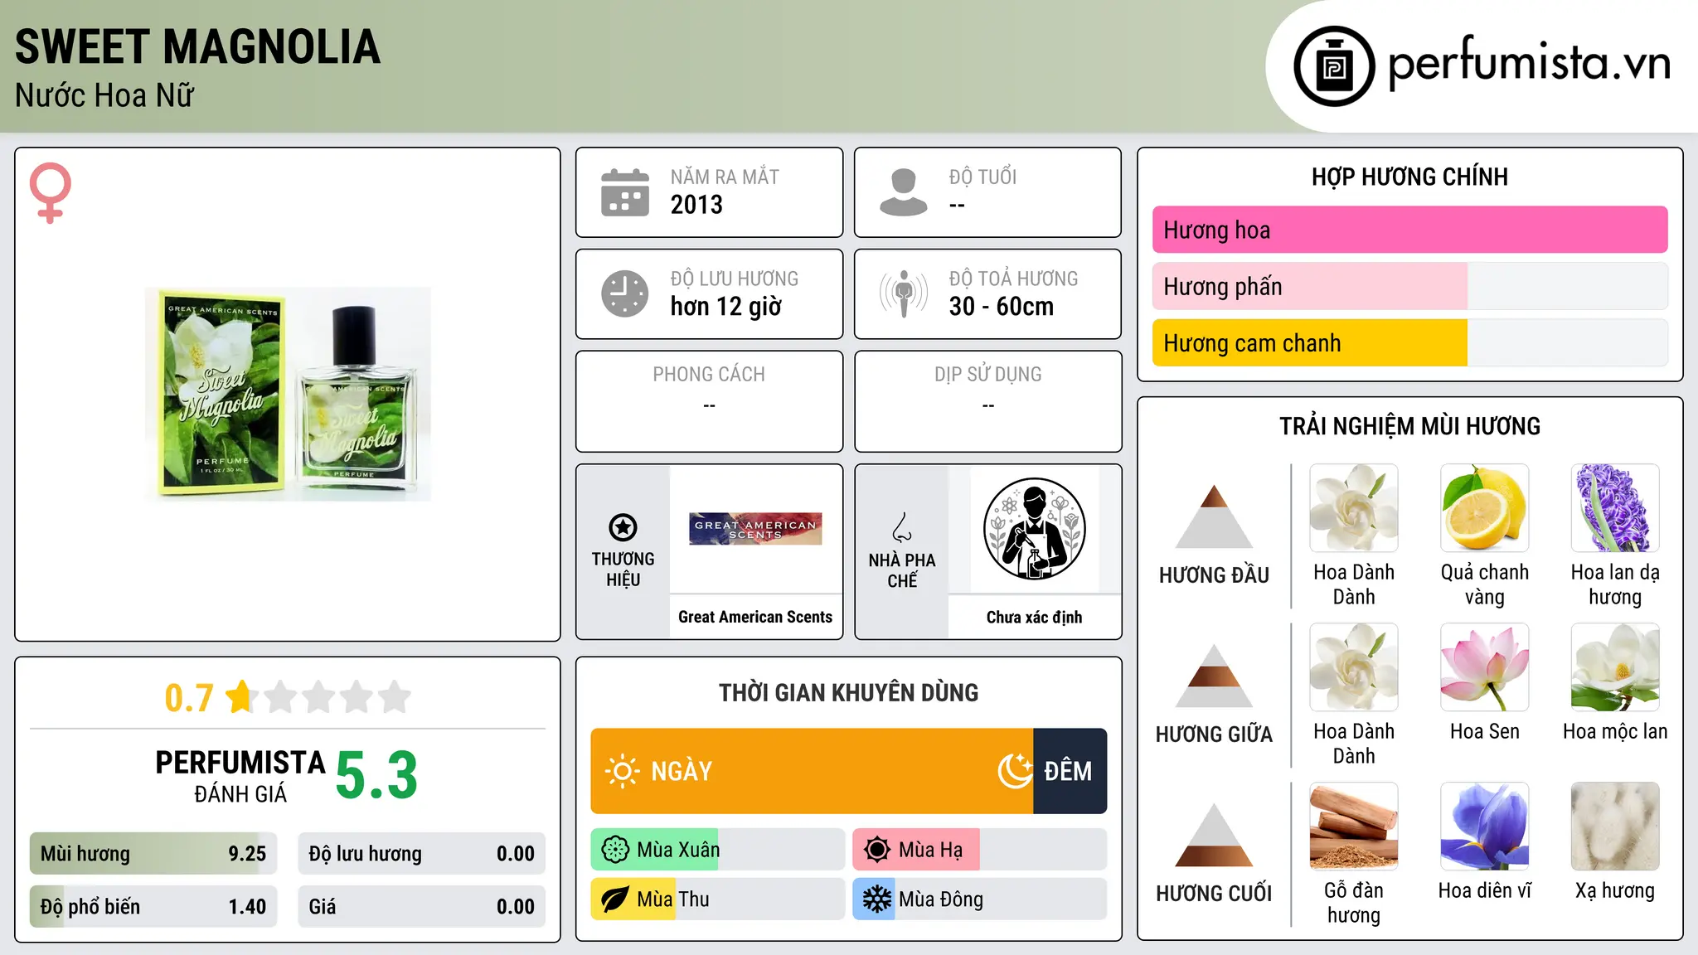1698x955 pixels.
Task: Click the SWEET MAGNOLIA title
Action: pyautogui.click(x=197, y=46)
